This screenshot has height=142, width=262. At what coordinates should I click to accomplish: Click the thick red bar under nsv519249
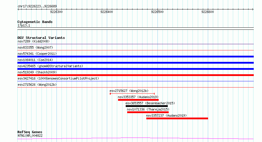(x=135, y=75)
